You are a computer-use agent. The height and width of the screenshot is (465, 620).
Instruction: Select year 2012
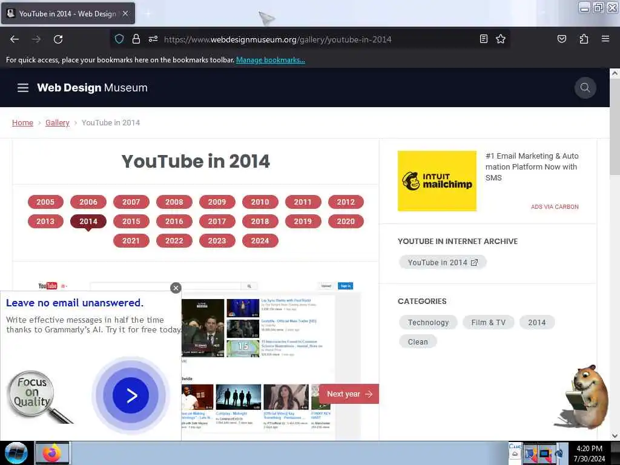[346, 202]
